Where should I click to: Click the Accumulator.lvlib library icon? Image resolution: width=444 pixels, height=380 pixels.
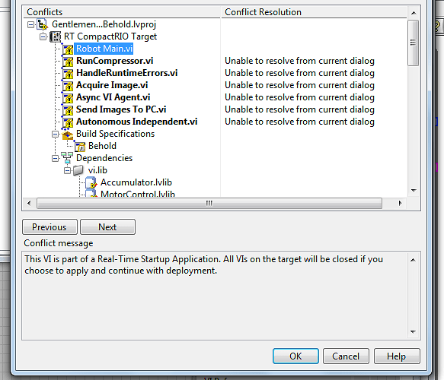pyautogui.click(x=91, y=182)
